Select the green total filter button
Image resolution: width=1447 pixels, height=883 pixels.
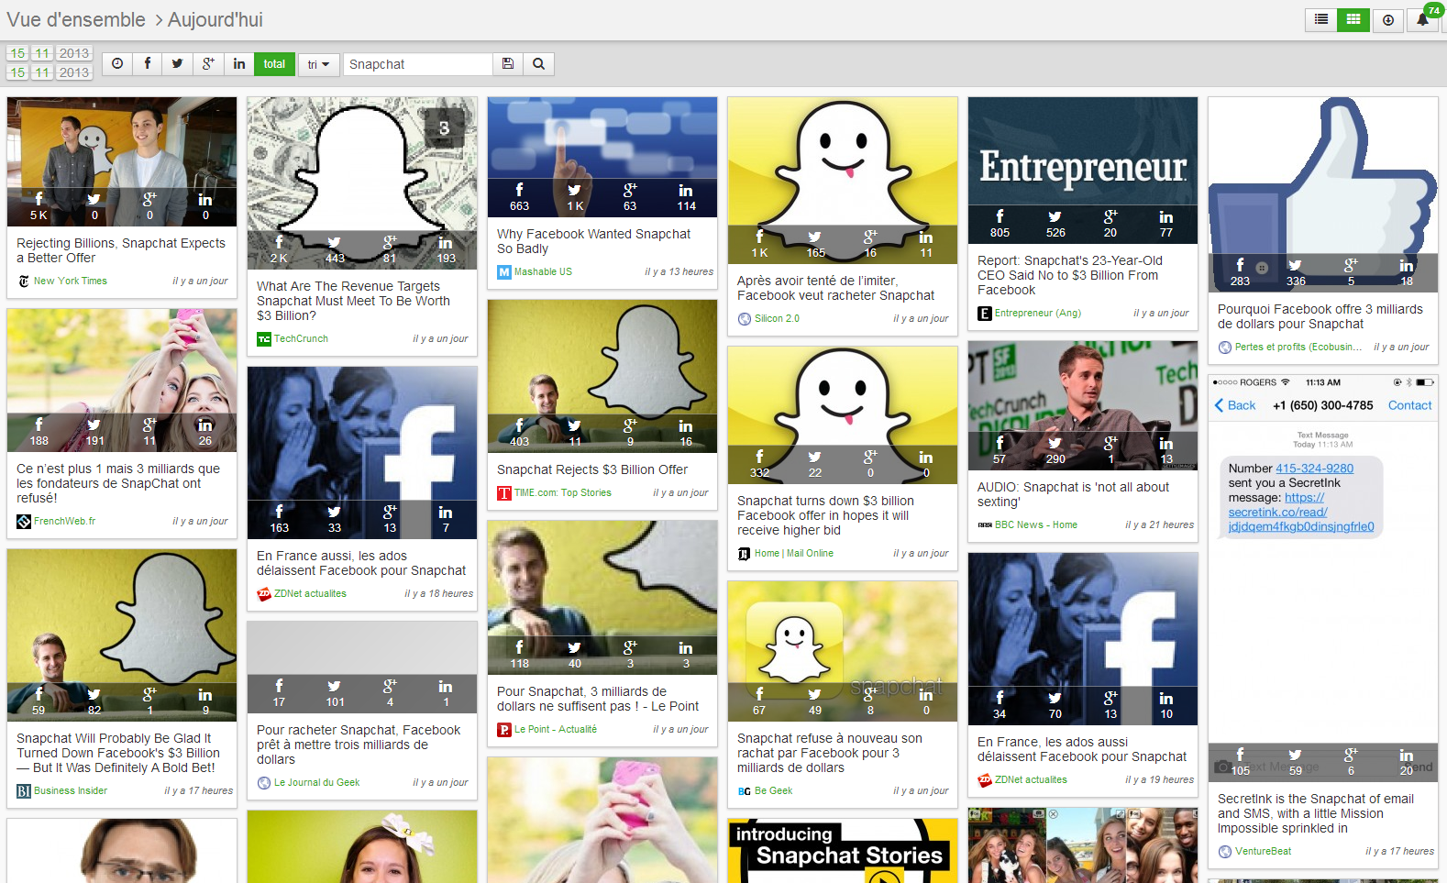click(274, 63)
